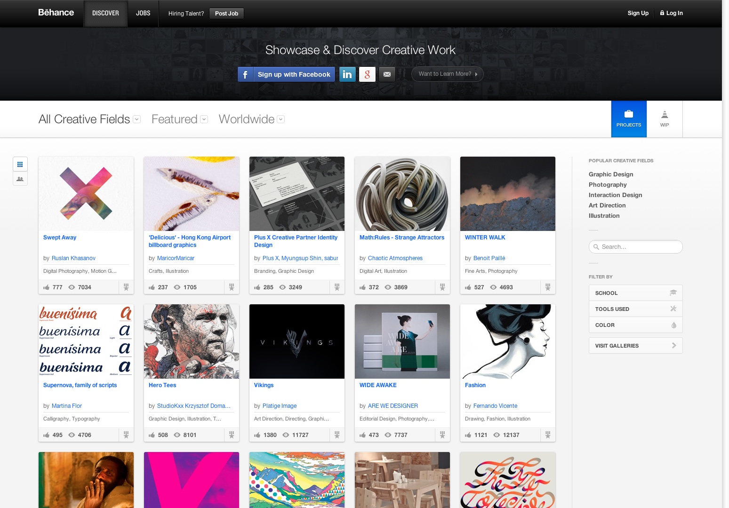Add Vikings project to collection icon
Image resolution: width=729 pixels, height=508 pixels.
tap(337, 435)
